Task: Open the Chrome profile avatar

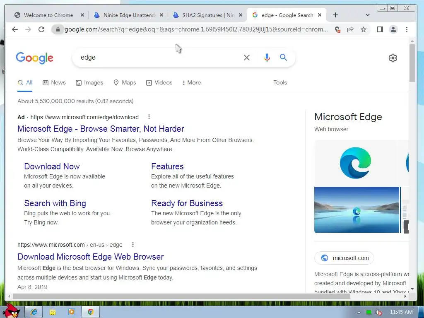Action: [x=393, y=29]
